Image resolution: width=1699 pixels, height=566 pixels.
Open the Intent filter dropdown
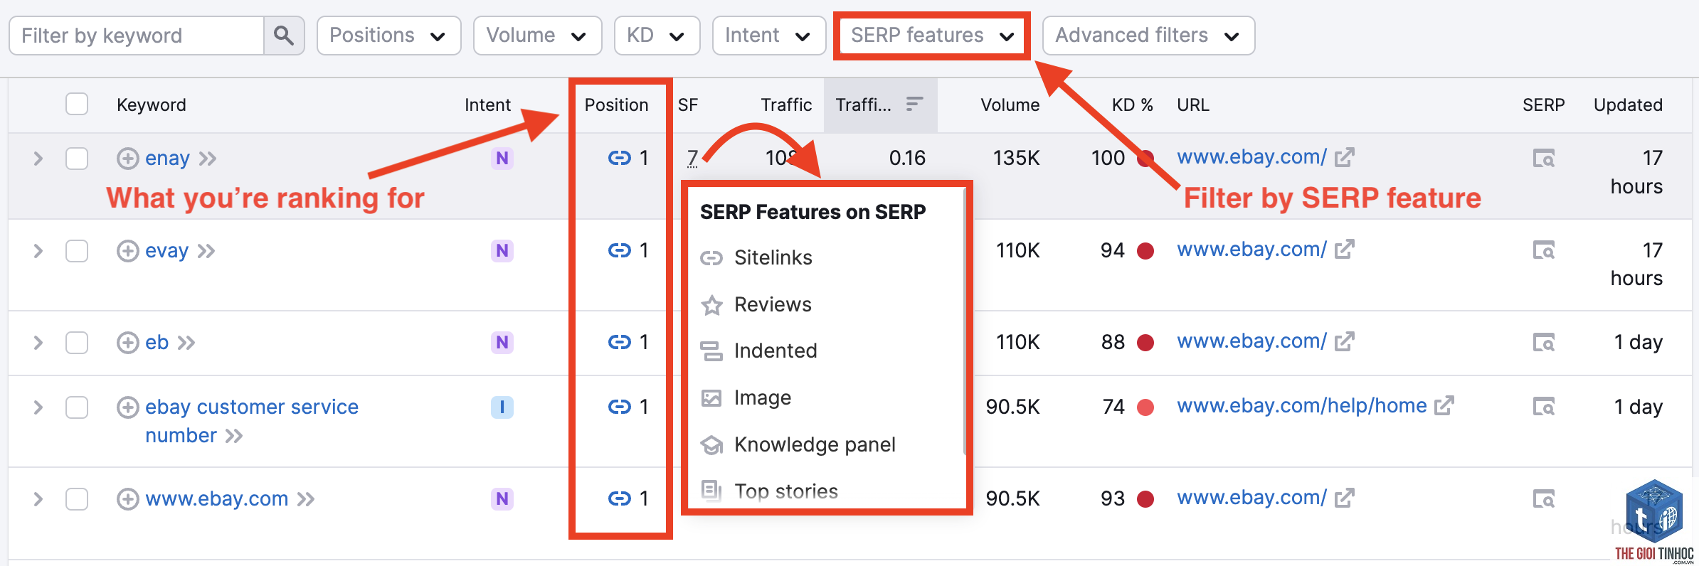click(768, 36)
